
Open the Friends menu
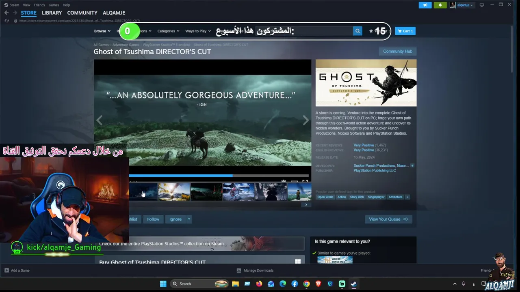tap(39, 5)
